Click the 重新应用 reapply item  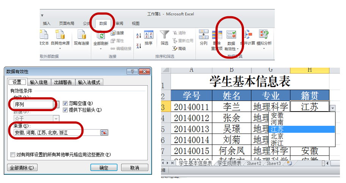click(183, 40)
